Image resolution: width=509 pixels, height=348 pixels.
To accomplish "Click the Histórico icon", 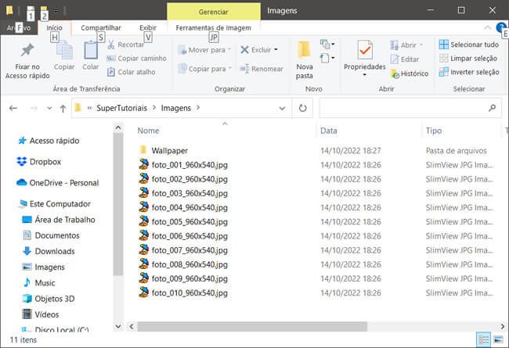I will tap(410, 74).
